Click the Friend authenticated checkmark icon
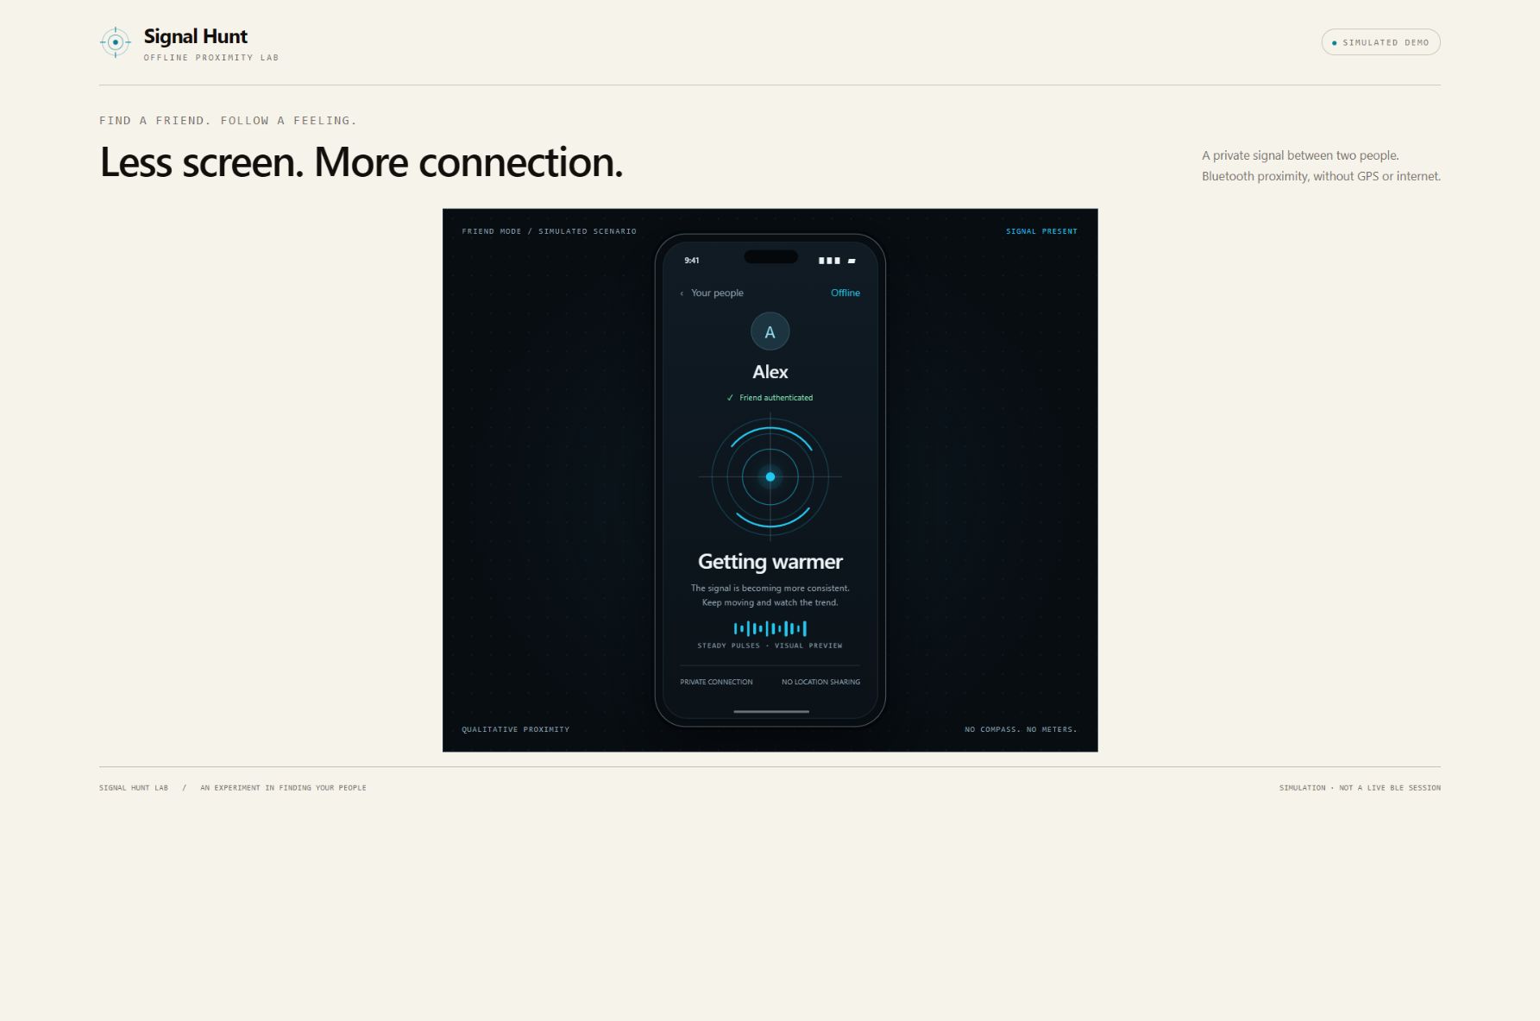The width and height of the screenshot is (1540, 1021). 730,398
